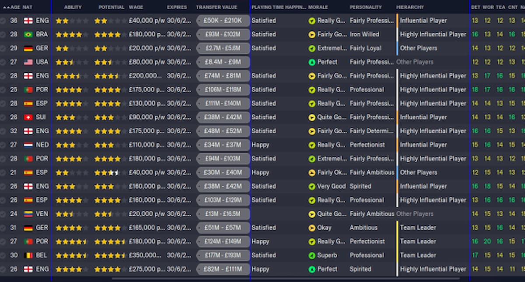Click the USA flag icon
The height and width of the screenshot is (282, 525).
28,62
